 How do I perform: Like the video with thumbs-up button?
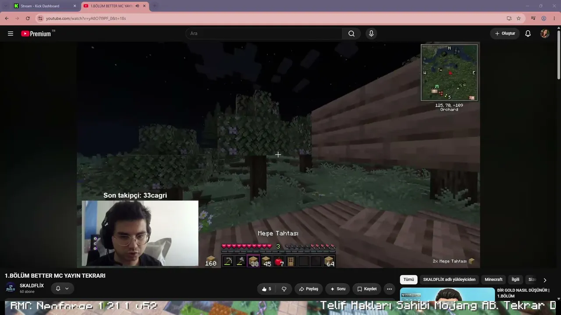(x=266, y=289)
